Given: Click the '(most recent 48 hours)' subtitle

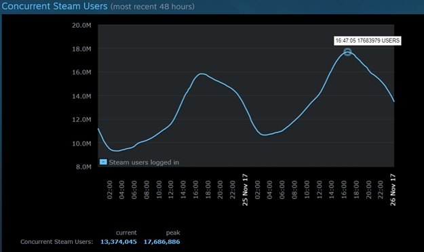Looking at the screenshot, I should (153, 7).
